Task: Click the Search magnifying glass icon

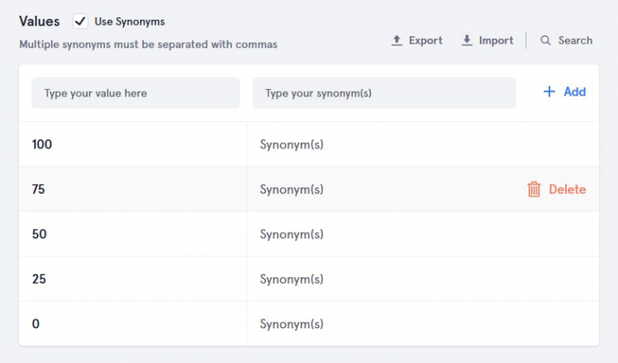Action: (545, 40)
